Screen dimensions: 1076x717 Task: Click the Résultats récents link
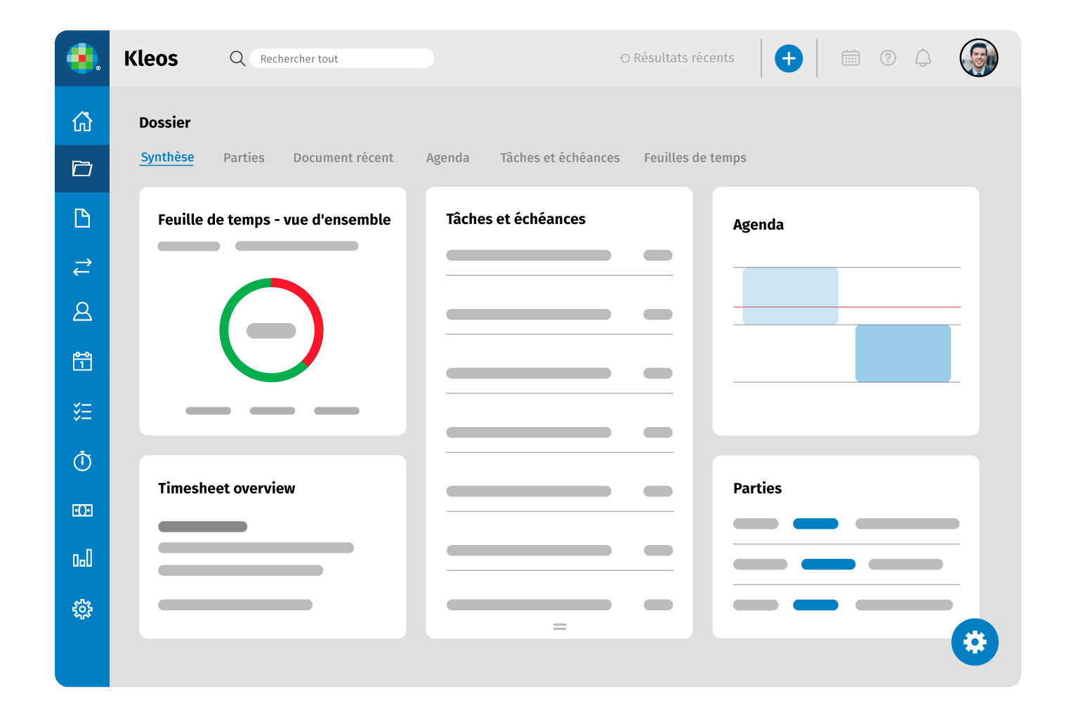(677, 58)
